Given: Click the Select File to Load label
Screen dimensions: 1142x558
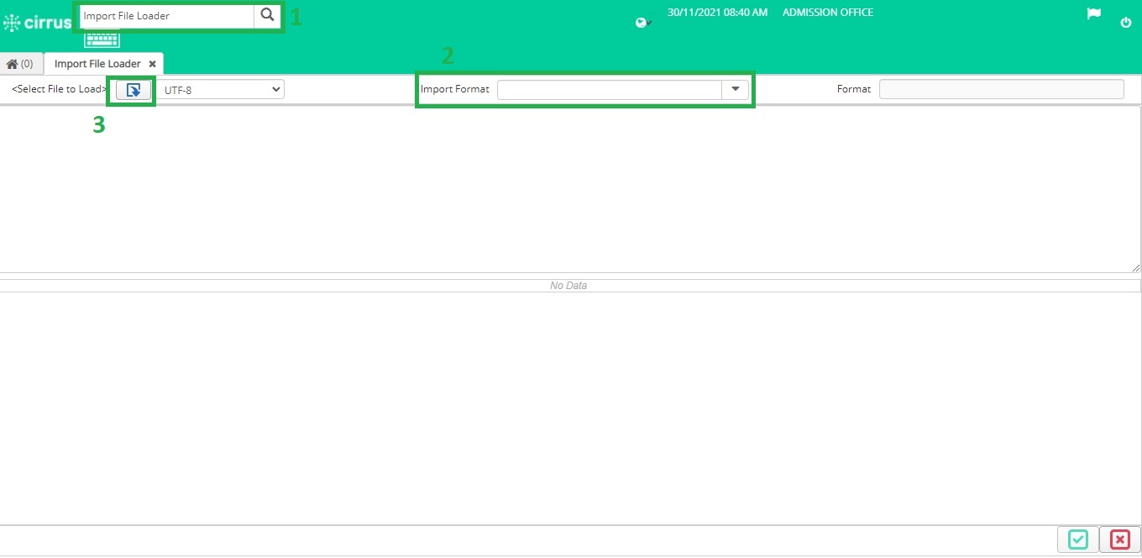Looking at the screenshot, I should (x=59, y=89).
